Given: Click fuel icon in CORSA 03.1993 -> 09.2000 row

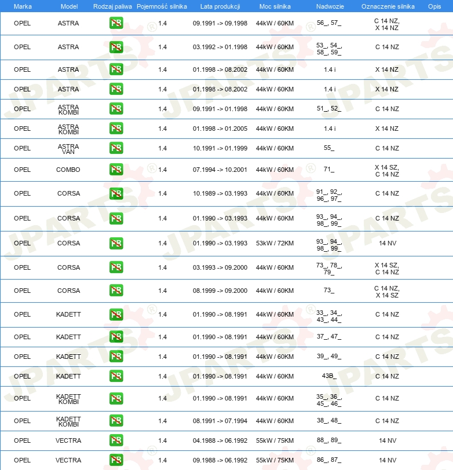Looking at the screenshot, I should pos(116,267).
